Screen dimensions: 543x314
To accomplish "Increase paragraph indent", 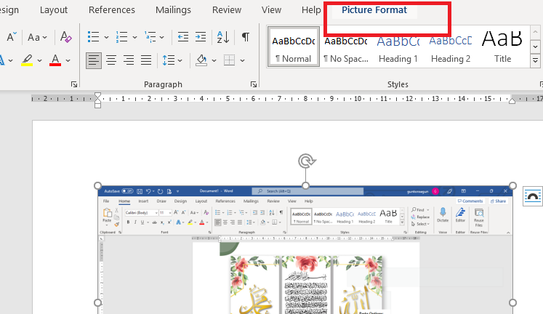I will click(201, 36).
